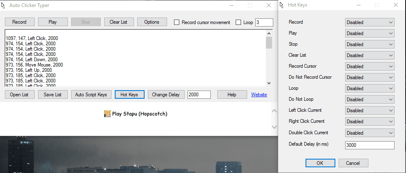
Task: Click the Default Delay input field
Action: click(370, 145)
